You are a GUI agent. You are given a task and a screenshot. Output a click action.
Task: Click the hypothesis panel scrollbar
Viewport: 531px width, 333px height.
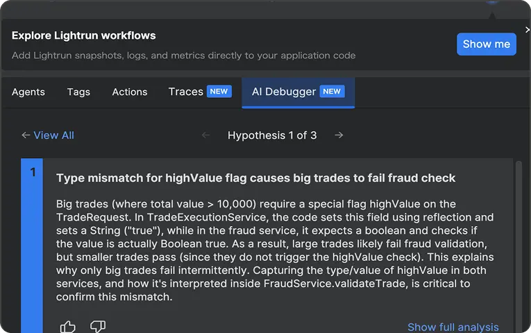point(519,247)
